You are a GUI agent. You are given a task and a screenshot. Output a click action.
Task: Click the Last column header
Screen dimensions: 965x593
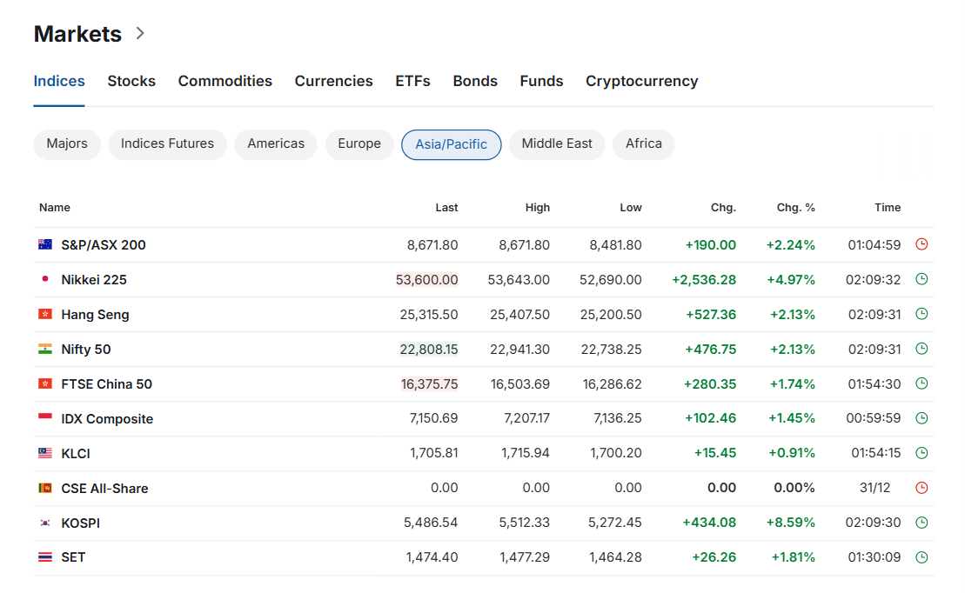(446, 208)
